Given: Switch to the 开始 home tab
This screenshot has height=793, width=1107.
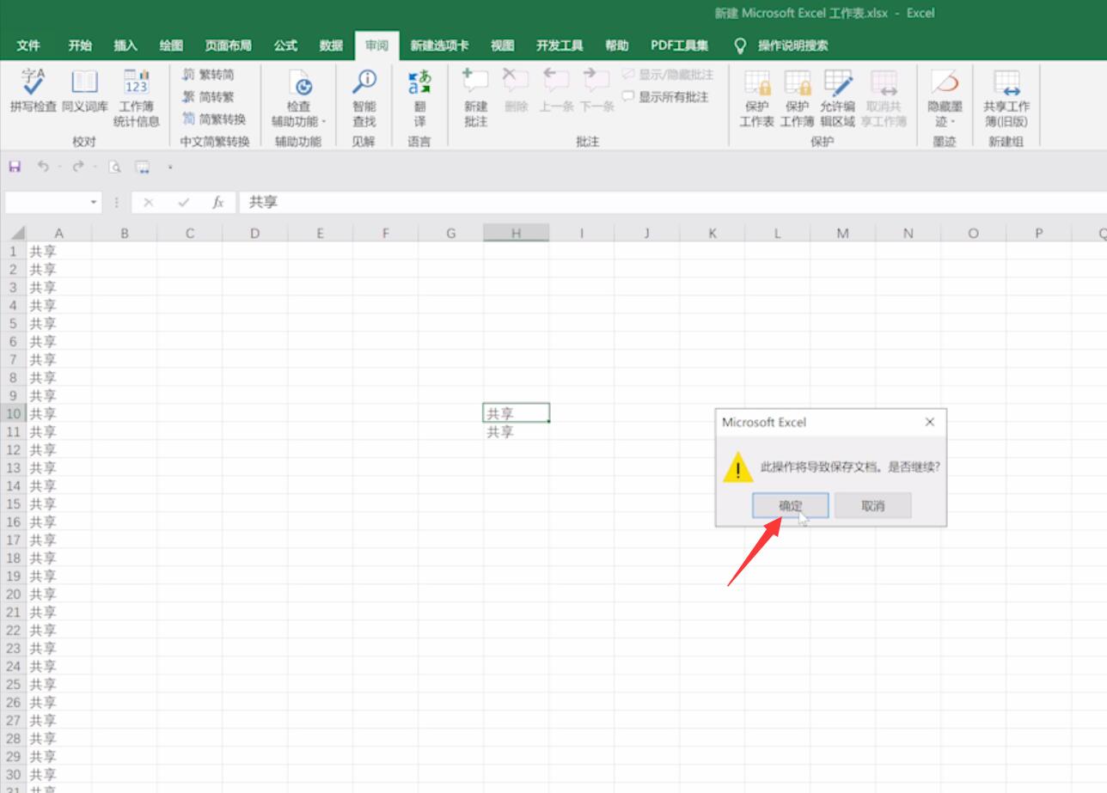Looking at the screenshot, I should pyautogui.click(x=80, y=46).
